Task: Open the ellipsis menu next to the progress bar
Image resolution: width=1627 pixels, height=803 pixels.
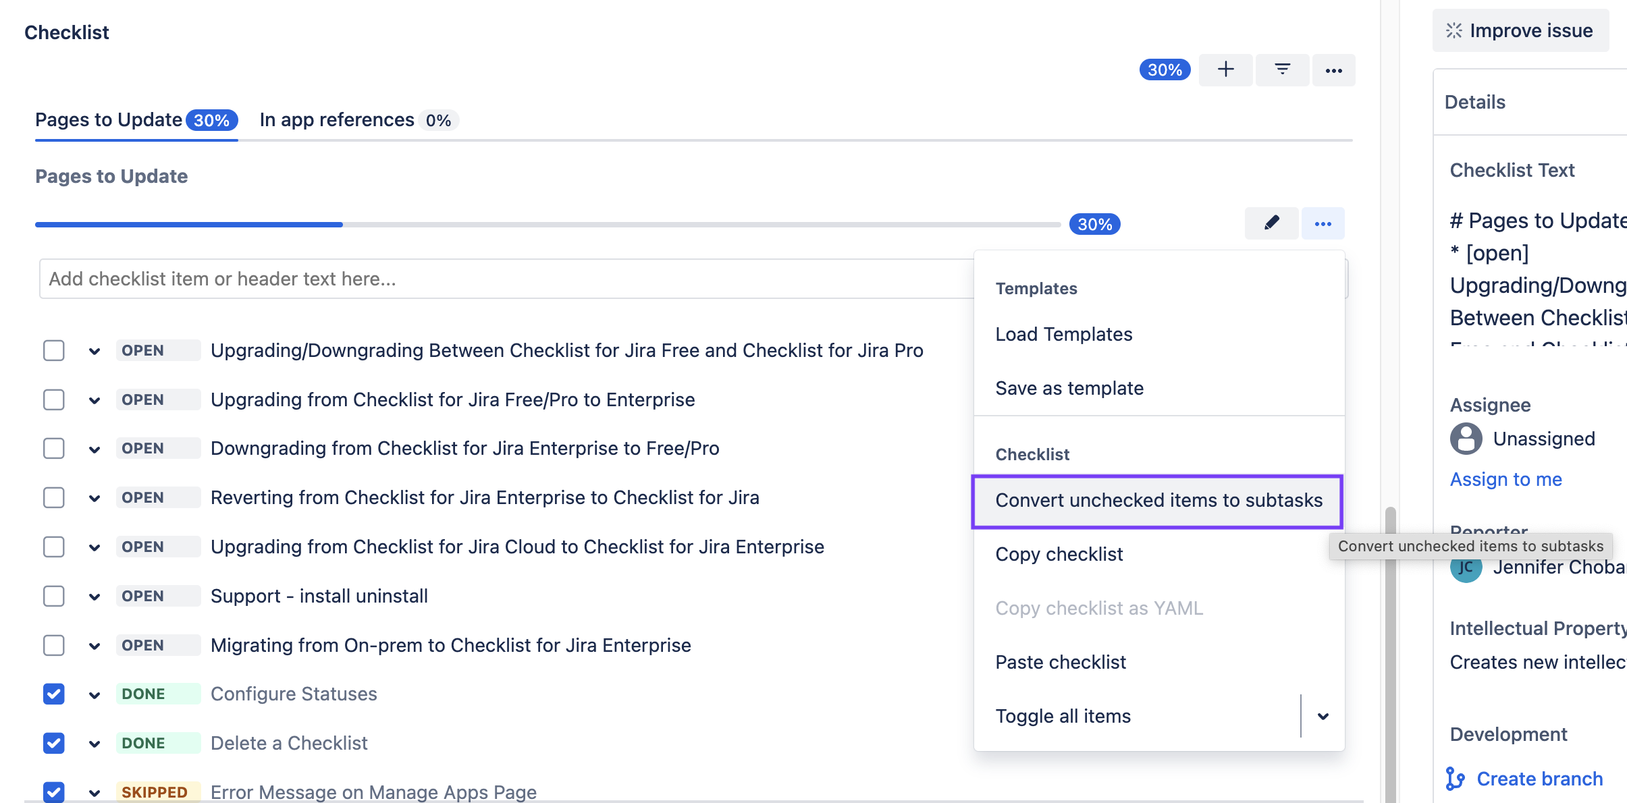Action: coord(1323,223)
